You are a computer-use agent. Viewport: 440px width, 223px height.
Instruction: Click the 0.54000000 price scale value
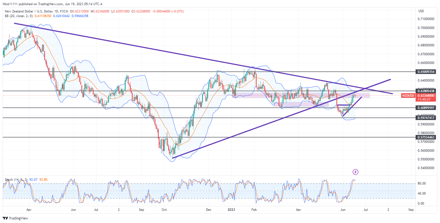tap(426, 168)
